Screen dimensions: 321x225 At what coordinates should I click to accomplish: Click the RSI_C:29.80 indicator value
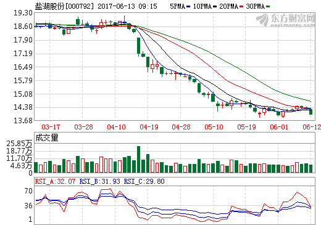(x=144, y=181)
